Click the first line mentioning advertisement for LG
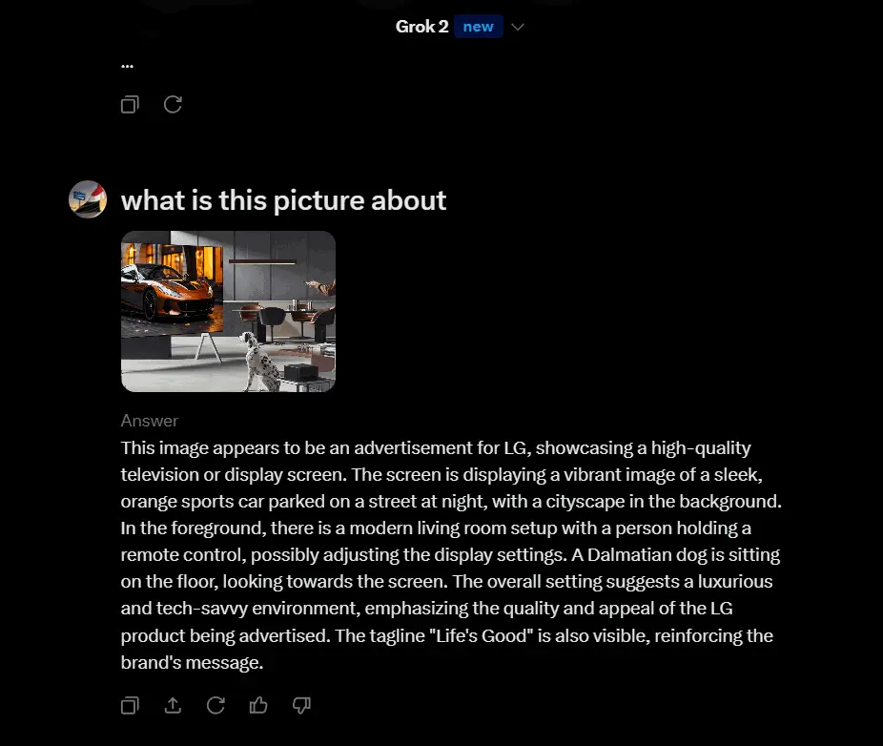 (436, 448)
